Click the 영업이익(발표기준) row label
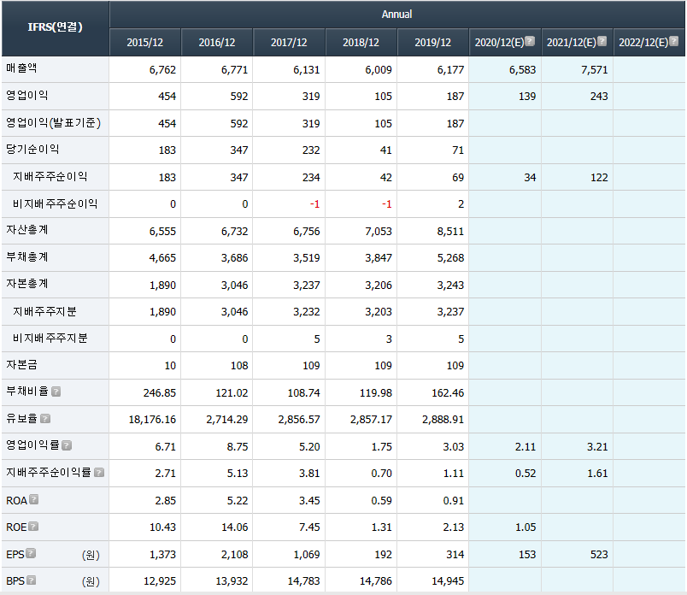This screenshot has height=595, width=687. coord(54,123)
